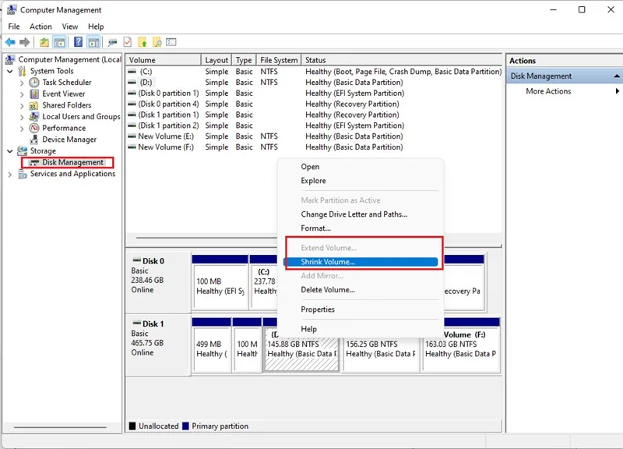Expand the Performance chevron
Image resolution: width=623 pixels, height=449 pixels.
22,129
